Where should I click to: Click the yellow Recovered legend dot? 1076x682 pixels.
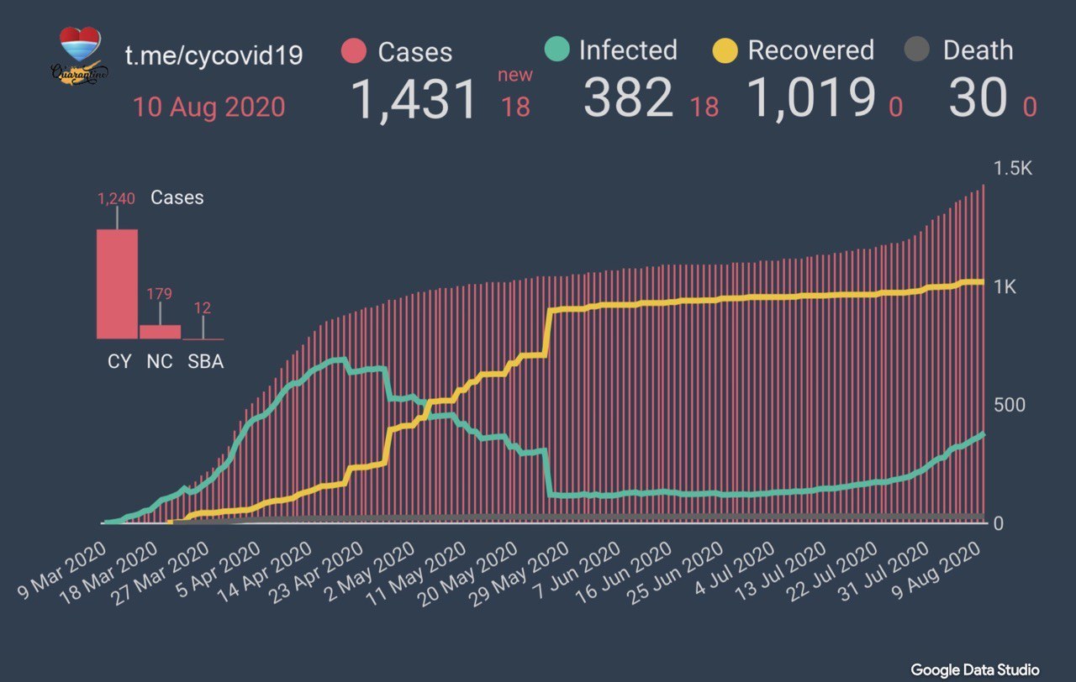pyautogui.click(x=724, y=50)
